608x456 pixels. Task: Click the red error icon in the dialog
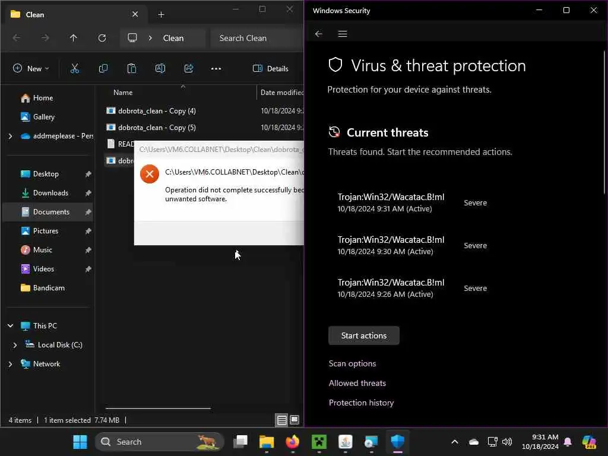(150, 174)
